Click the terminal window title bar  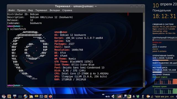76,6
